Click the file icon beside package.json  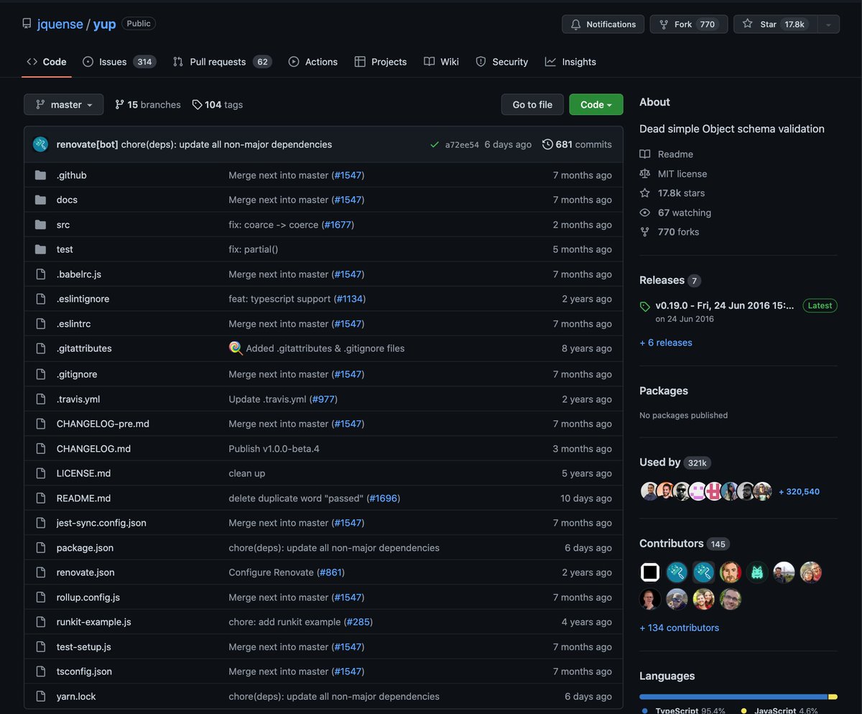pyautogui.click(x=40, y=548)
